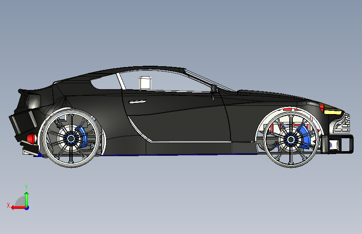Click the red X axis arrow of triad

click(18, 208)
